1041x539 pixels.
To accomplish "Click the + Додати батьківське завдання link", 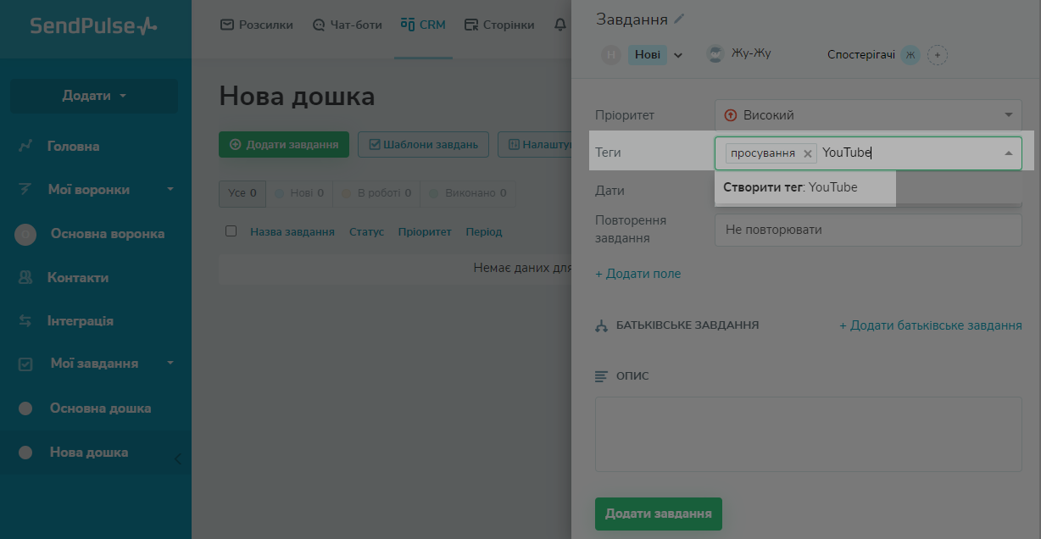I will pyautogui.click(x=930, y=325).
